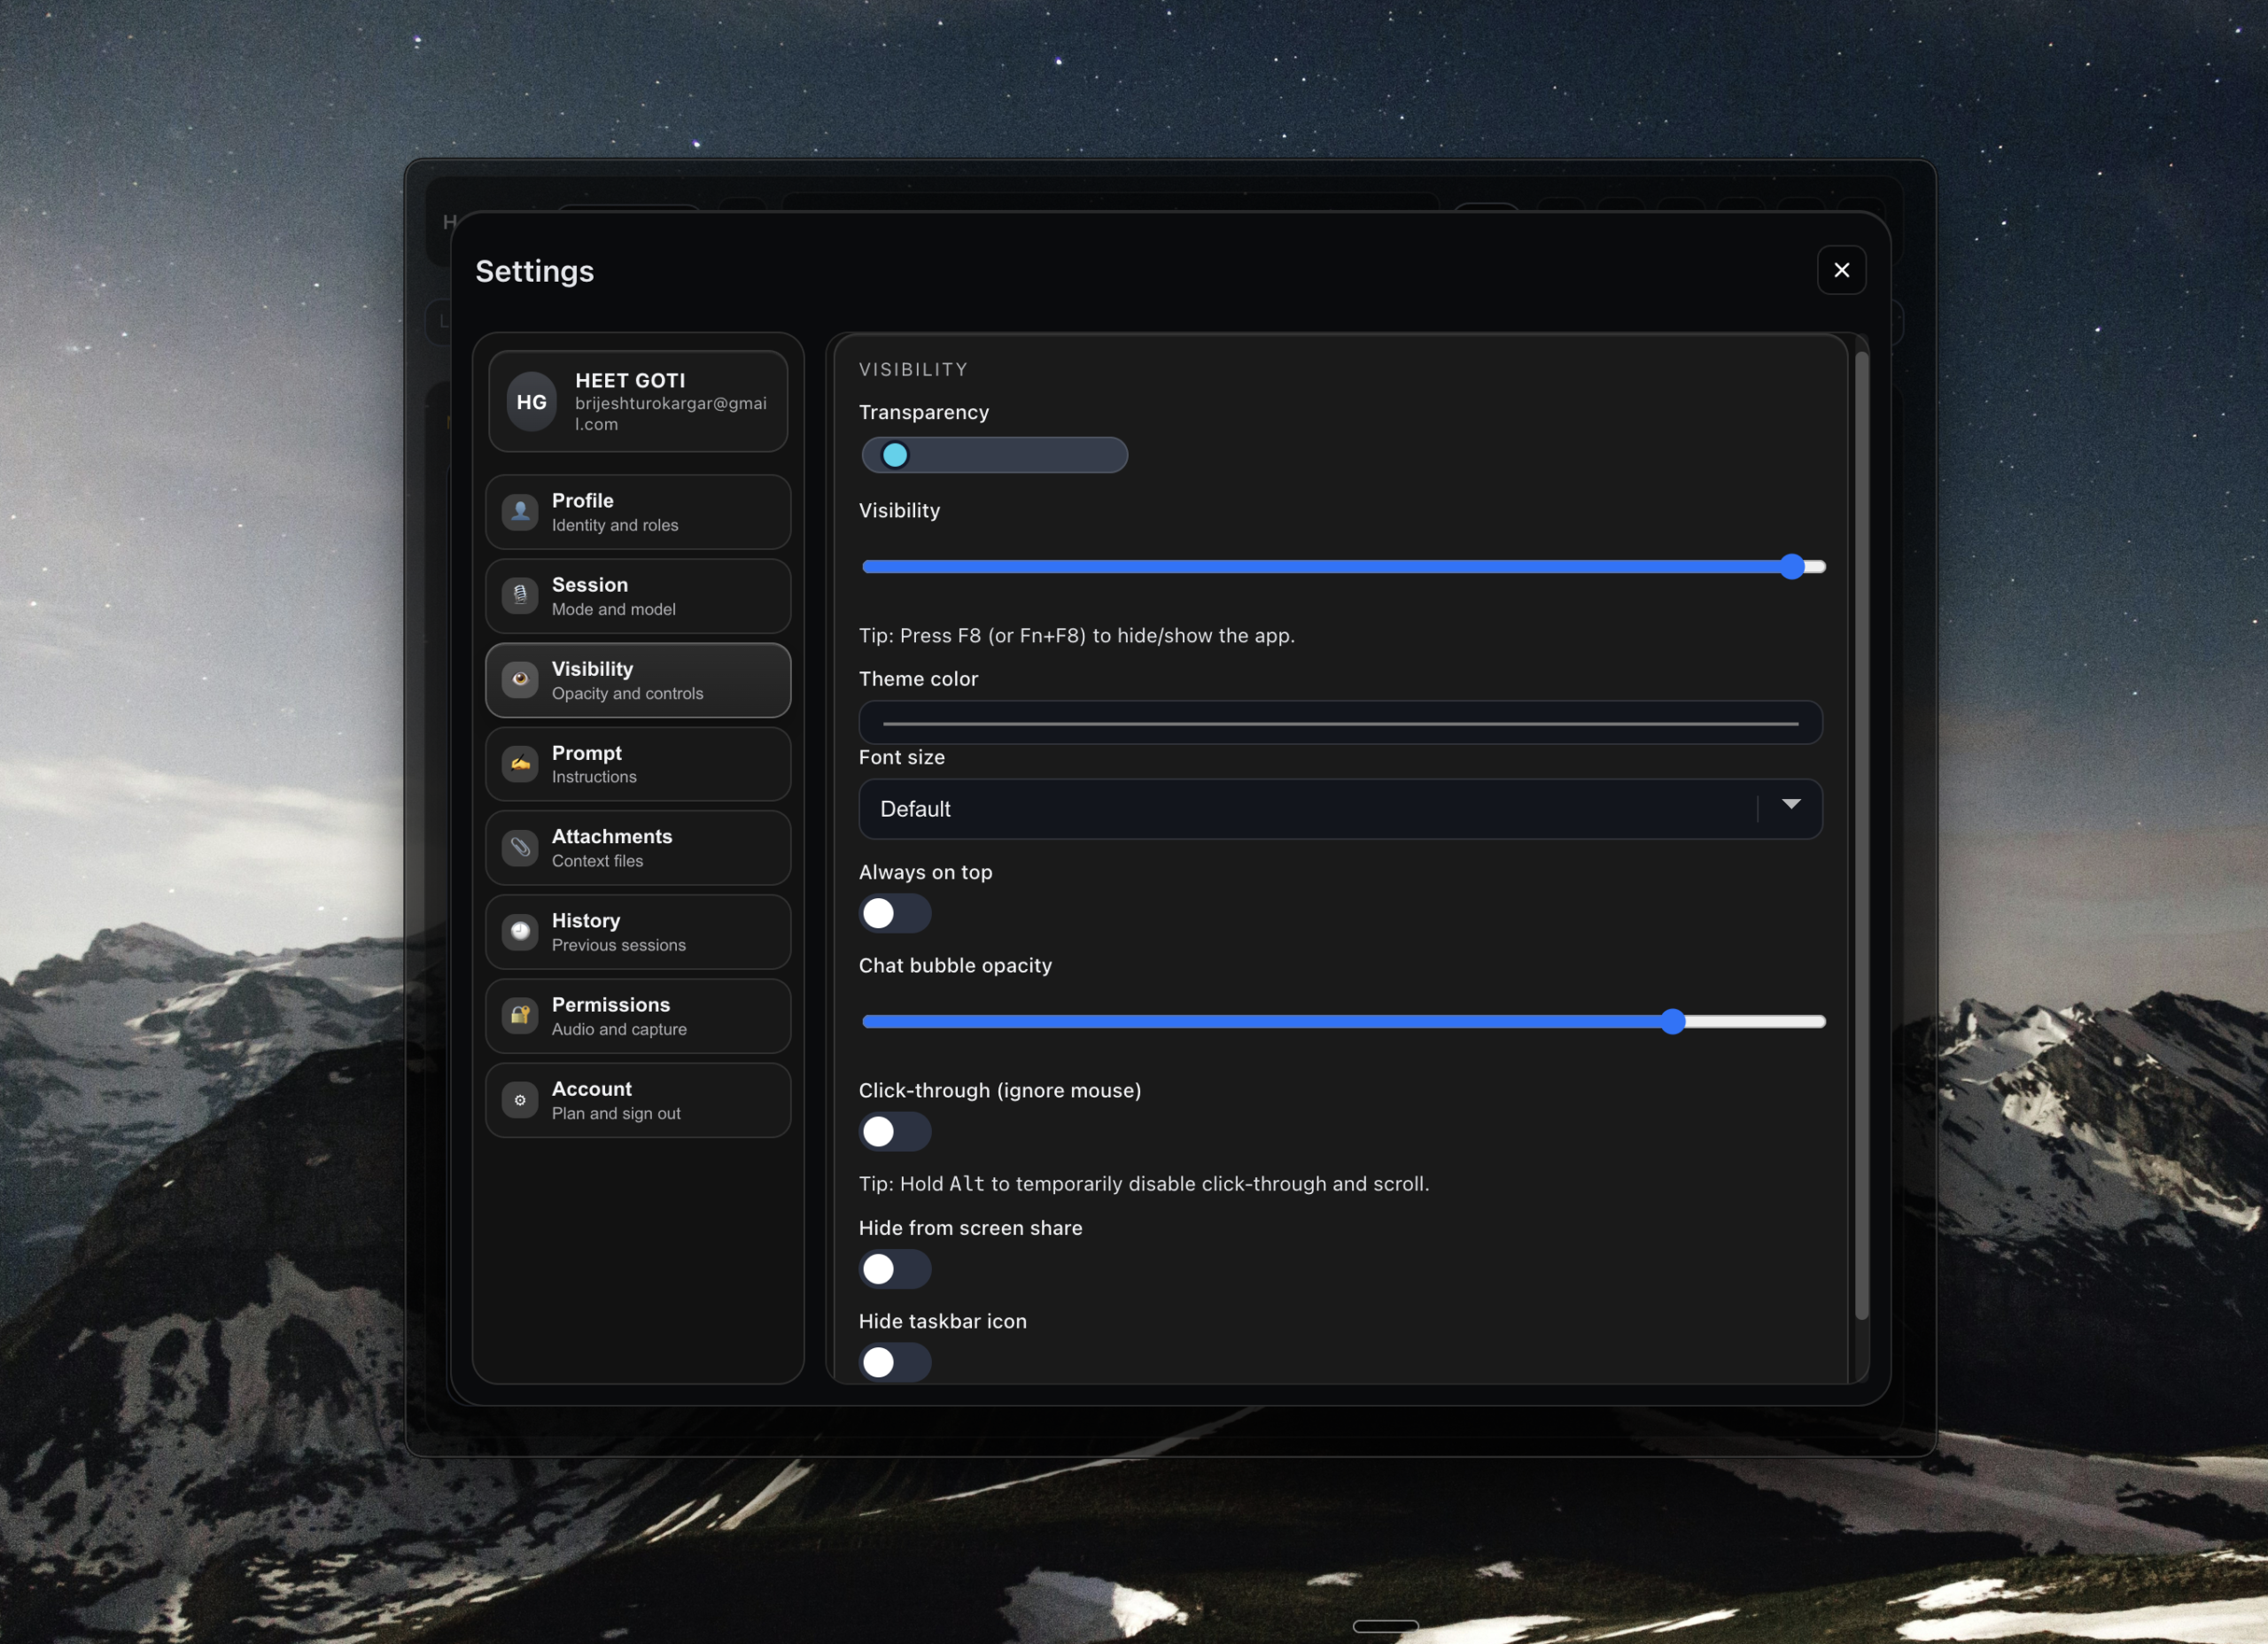The height and width of the screenshot is (1644, 2268).
Task: Open HEET GOTI user profile card
Action: [x=638, y=401]
